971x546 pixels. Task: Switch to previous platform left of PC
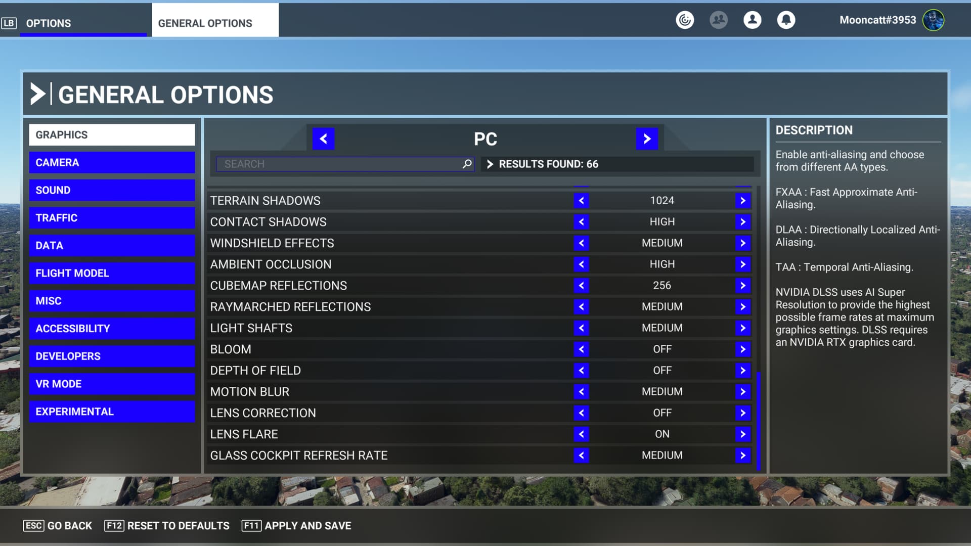(323, 139)
